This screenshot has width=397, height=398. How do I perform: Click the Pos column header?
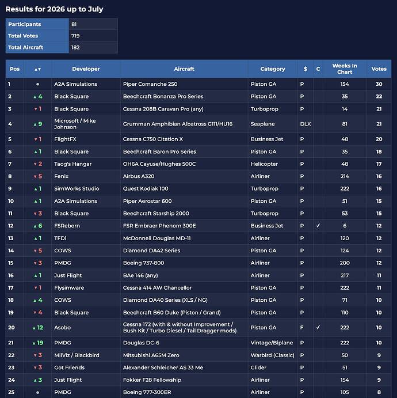[15, 69]
